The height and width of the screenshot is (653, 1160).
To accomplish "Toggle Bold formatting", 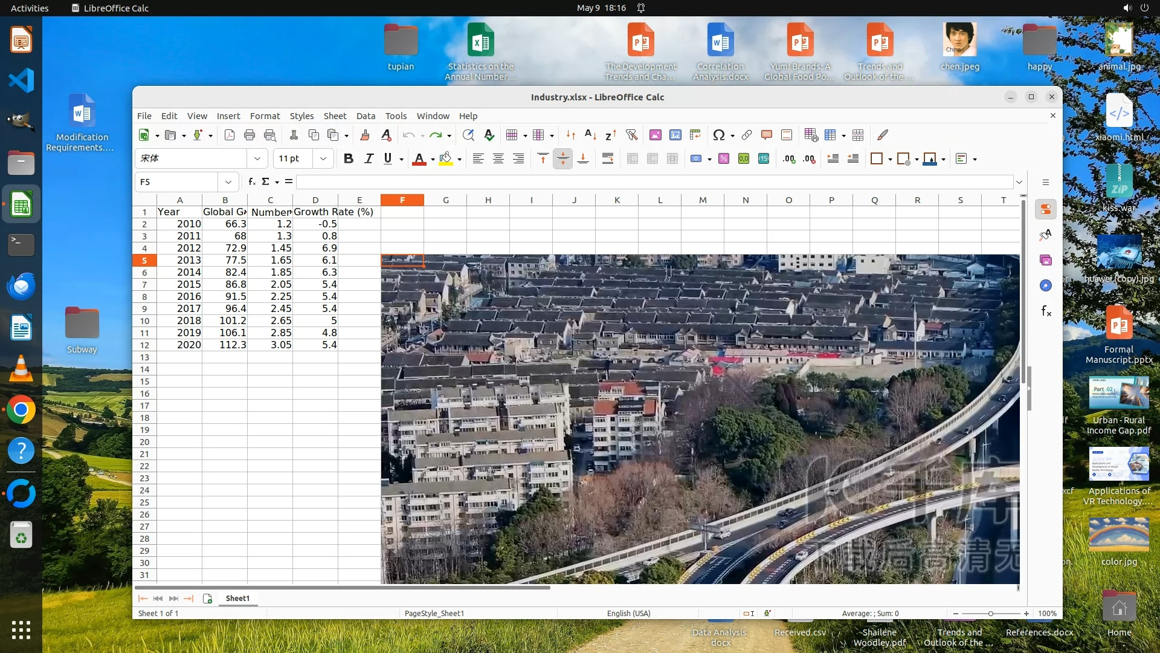I will pyautogui.click(x=348, y=158).
